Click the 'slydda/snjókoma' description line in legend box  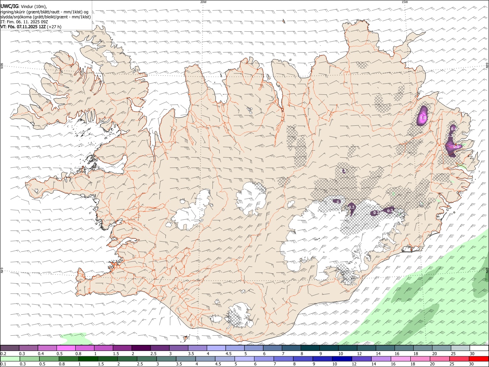pyautogui.click(x=45, y=17)
